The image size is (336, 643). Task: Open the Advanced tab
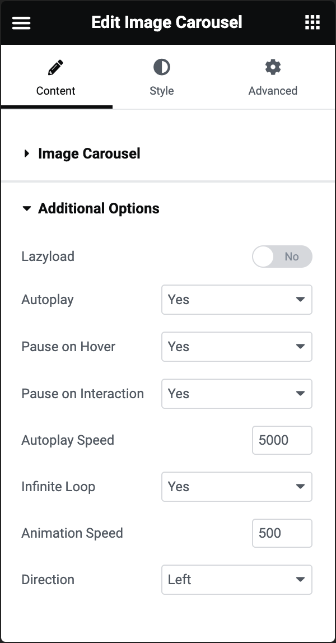[x=273, y=77]
